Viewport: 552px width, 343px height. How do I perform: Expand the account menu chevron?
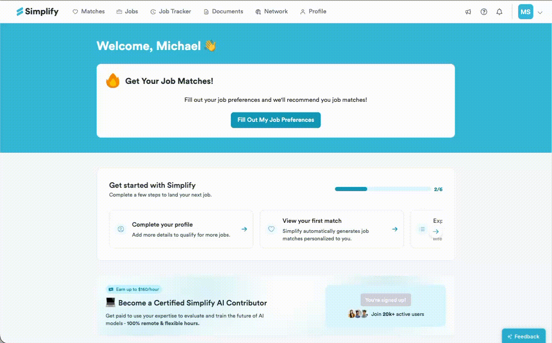click(x=540, y=13)
